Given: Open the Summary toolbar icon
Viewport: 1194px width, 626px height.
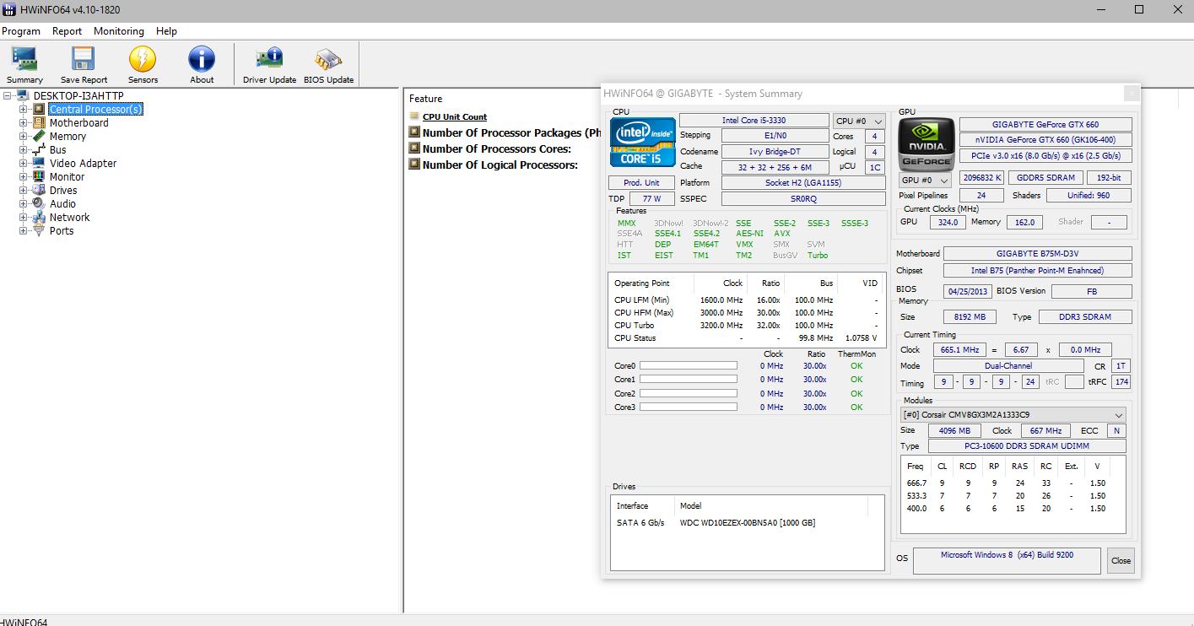Looking at the screenshot, I should 24,64.
